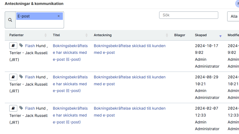Image resolution: width=239 pixels, height=134 pixels.
Task: Click the 2024-08-29 created date
Action: (207, 77)
